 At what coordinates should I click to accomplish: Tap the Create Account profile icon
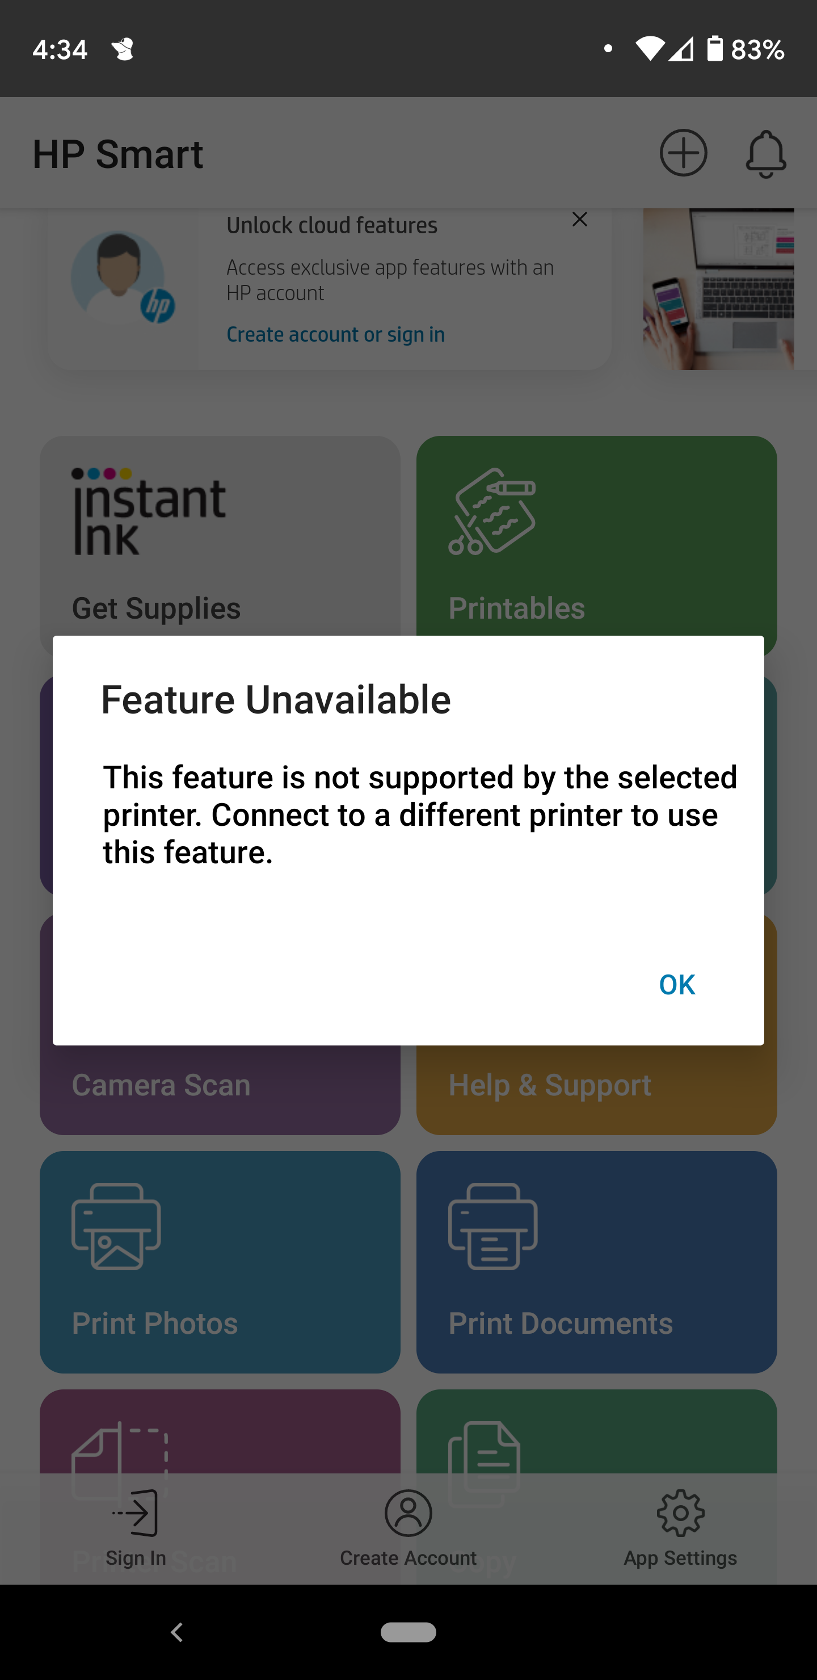(408, 1513)
